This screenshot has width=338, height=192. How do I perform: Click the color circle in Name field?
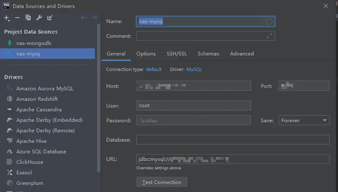[x=269, y=21]
